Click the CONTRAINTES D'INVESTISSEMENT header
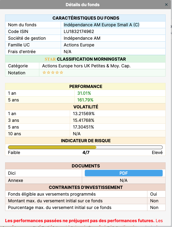The height and width of the screenshot is (227, 172). 86,187
